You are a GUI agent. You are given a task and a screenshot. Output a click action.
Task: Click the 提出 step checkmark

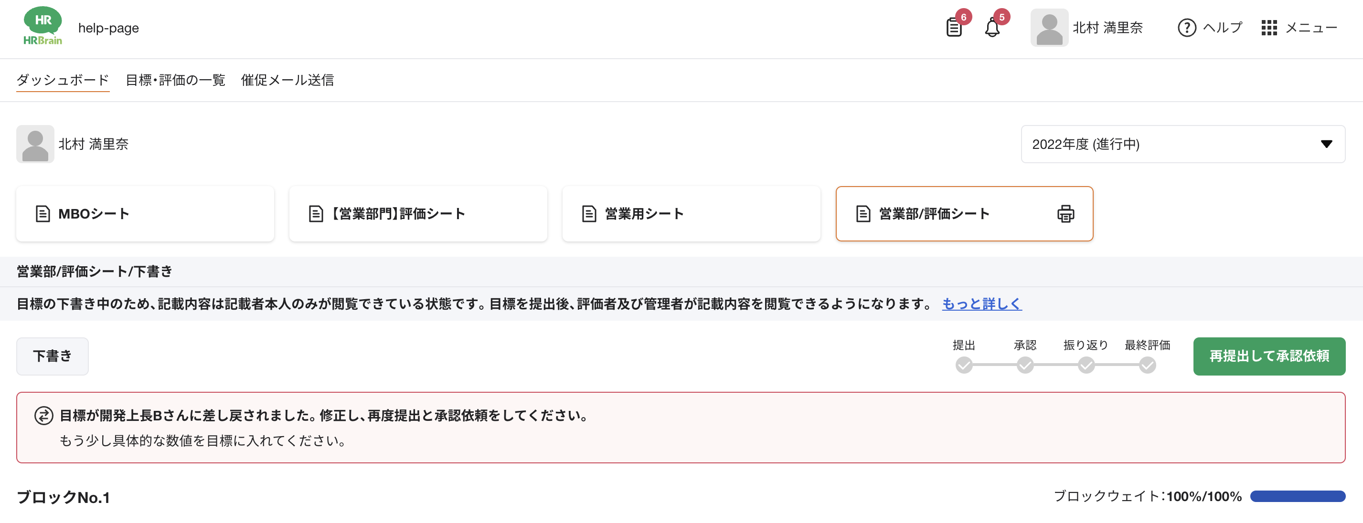964,365
